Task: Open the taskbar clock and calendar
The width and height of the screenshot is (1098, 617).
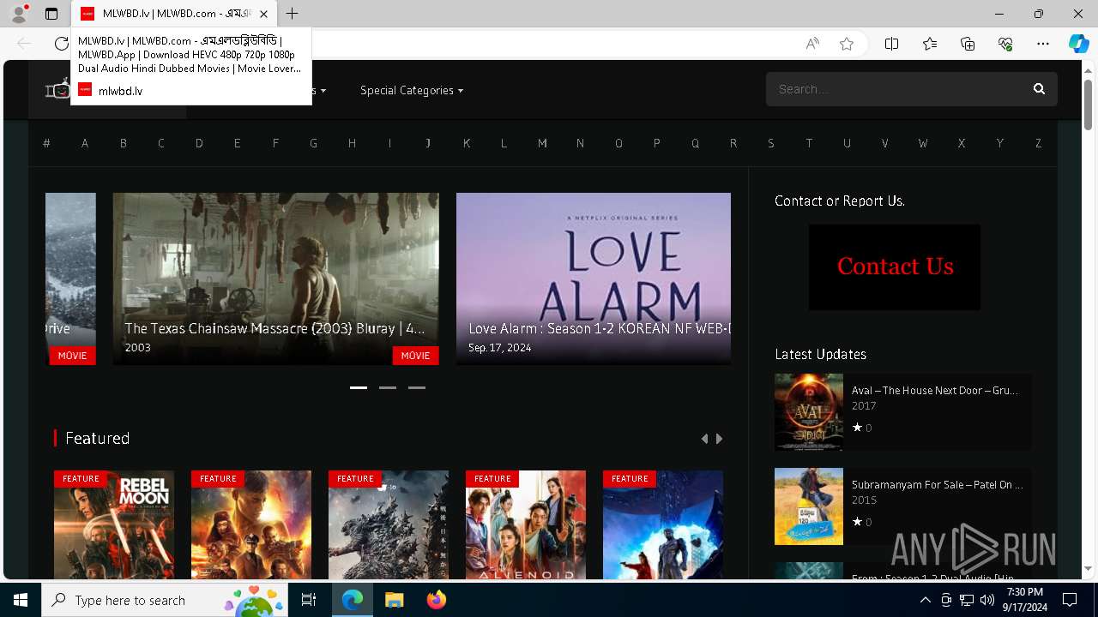Action: (1025, 600)
